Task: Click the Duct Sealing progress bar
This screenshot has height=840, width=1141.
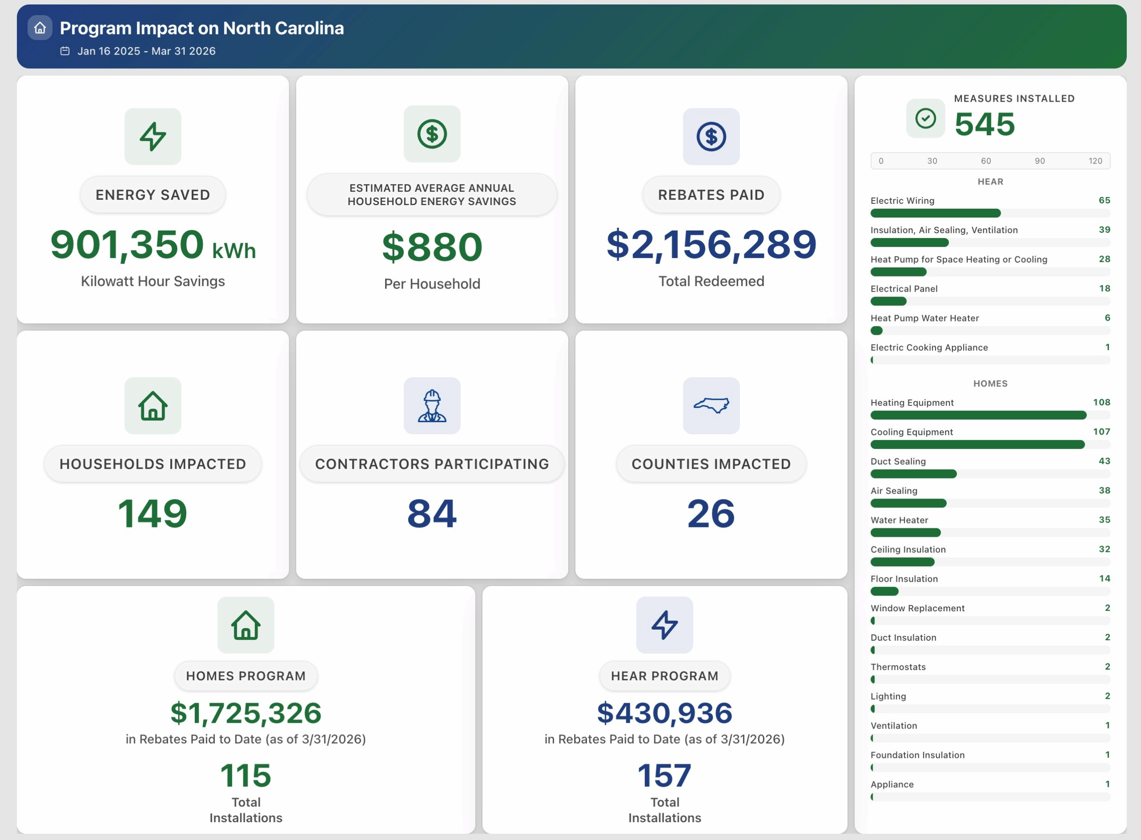Action: pyautogui.click(x=990, y=474)
